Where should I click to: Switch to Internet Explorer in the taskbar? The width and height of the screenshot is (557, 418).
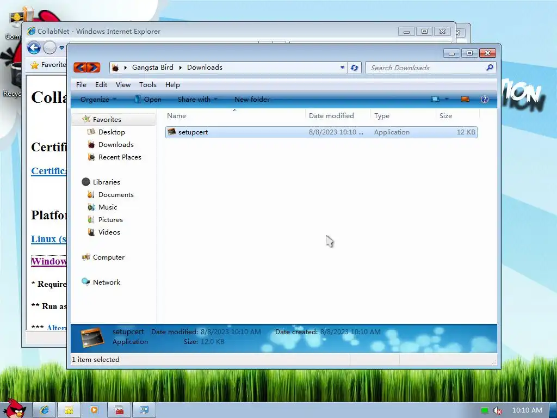pos(45,410)
